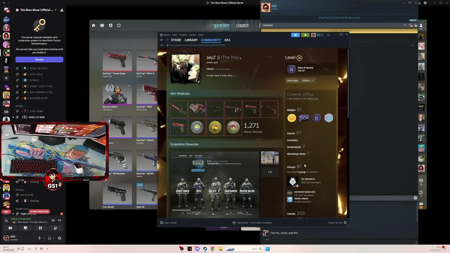The width and height of the screenshot is (450, 253).
Task: Open Friends & Chat in Steam
Action: 337,223
